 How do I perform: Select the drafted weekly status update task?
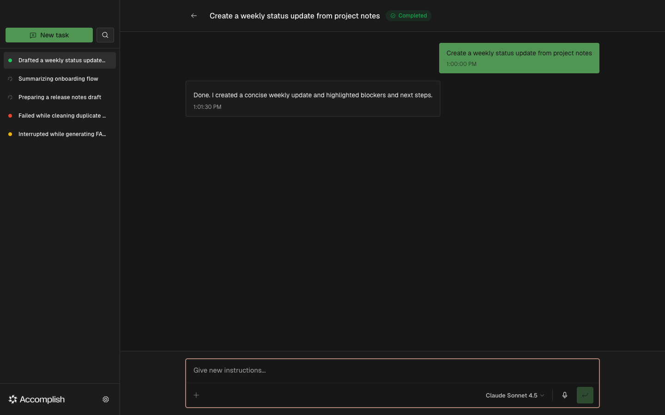coord(60,60)
